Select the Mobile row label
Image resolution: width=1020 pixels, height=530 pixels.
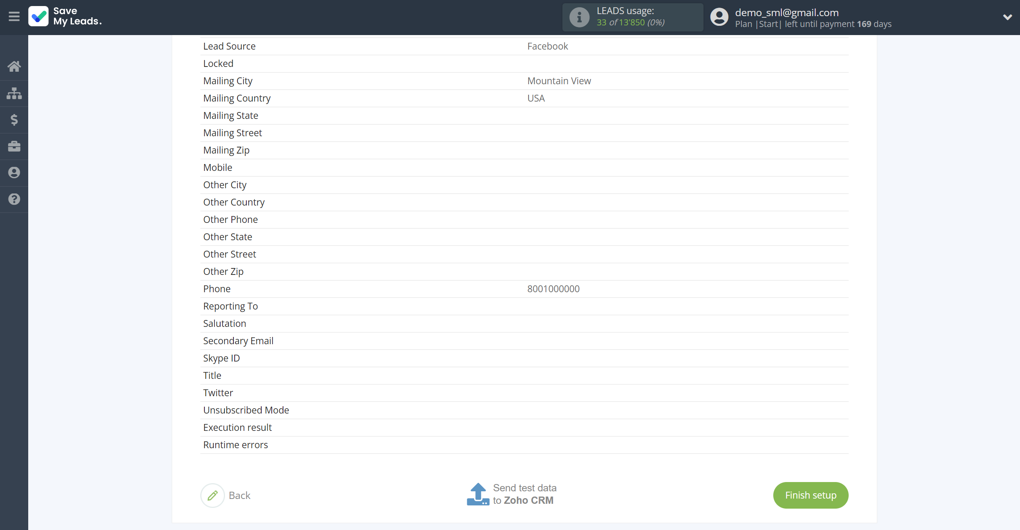218,168
